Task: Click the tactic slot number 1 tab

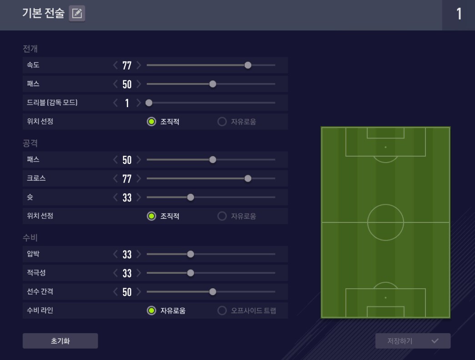Action: (x=459, y=15)
